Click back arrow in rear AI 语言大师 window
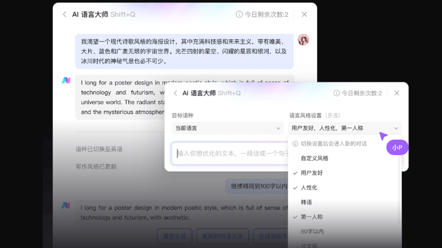Image resolution: width=442 pixels, height=248 pixels. pos(65,14)
